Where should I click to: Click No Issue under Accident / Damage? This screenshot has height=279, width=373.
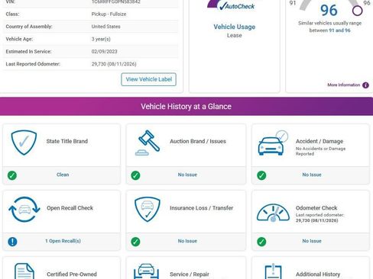312,175
